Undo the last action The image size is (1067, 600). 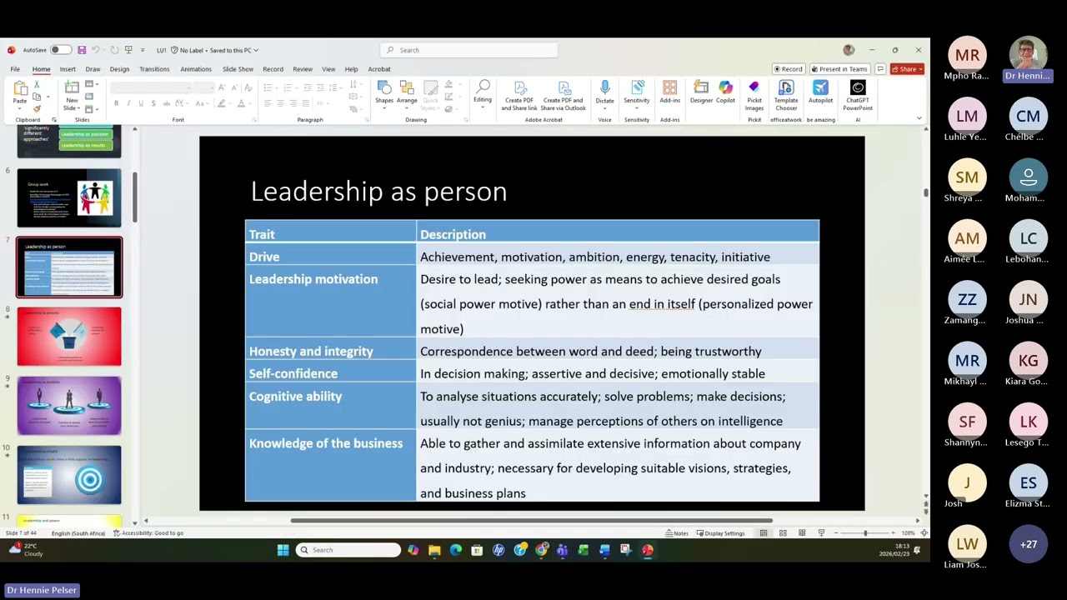96,50
